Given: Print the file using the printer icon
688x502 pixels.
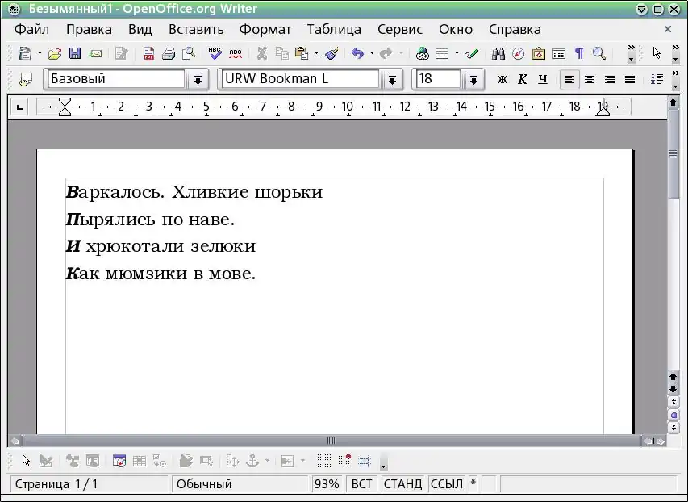Looking at the screenshot, I should tap(169, 54).
